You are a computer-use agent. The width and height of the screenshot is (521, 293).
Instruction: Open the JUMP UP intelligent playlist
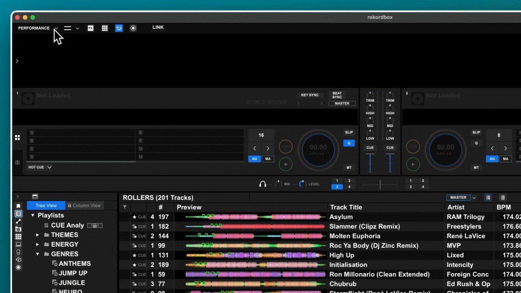70,273
